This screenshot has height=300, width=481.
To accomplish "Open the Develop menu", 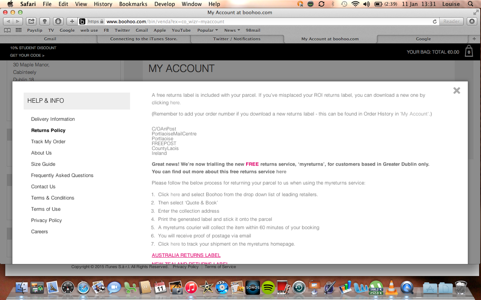I will (x=164, y=4).
